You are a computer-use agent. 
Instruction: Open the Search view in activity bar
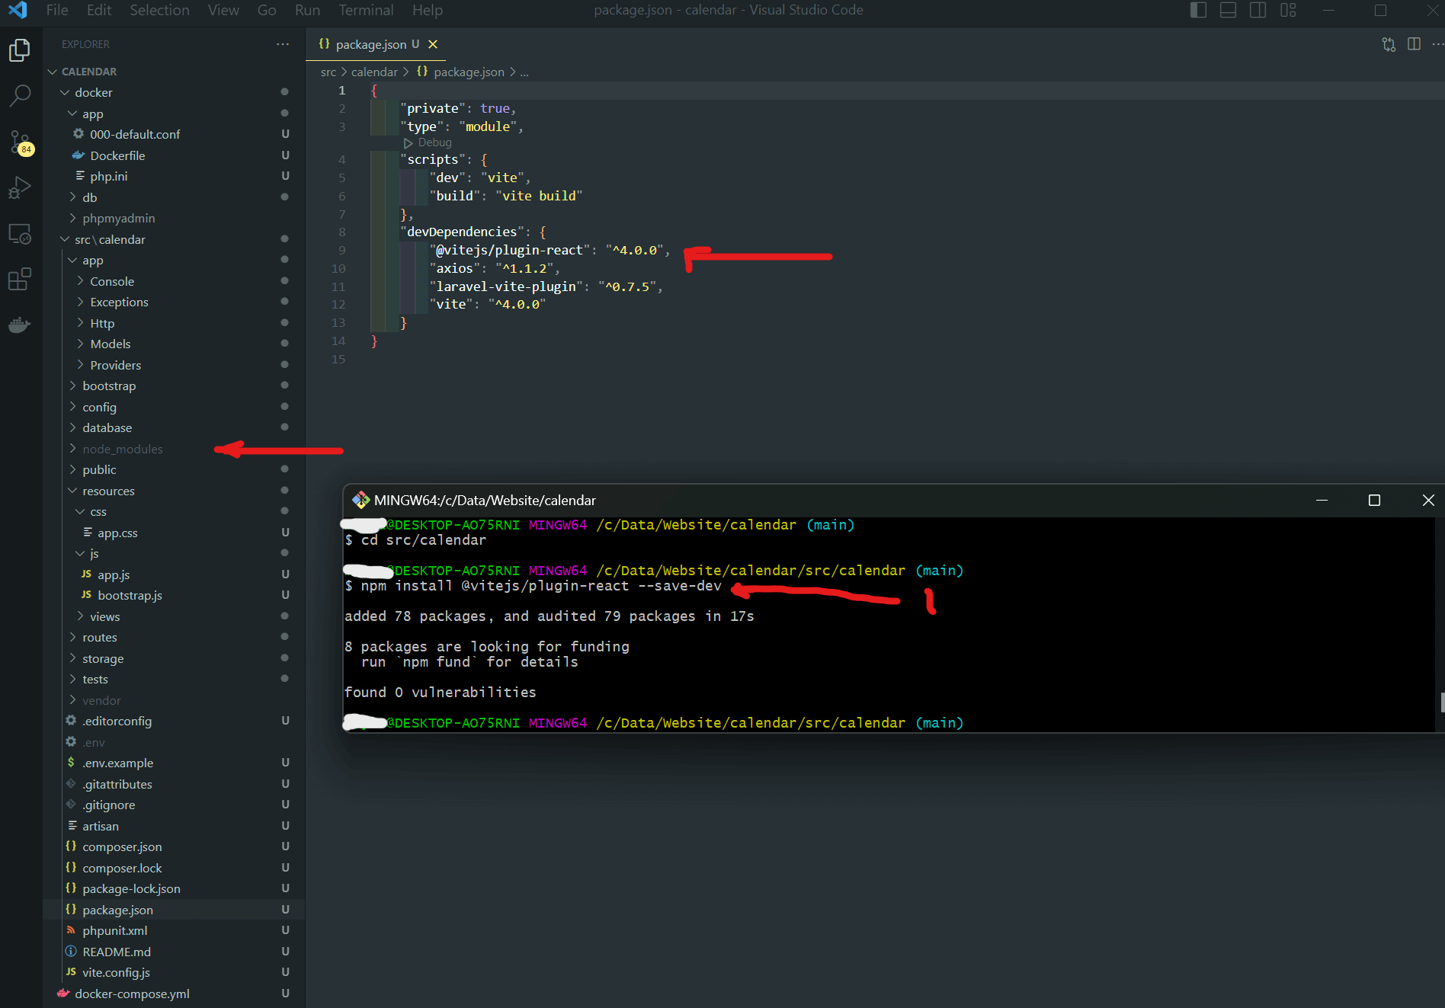(x=20, y=95)
